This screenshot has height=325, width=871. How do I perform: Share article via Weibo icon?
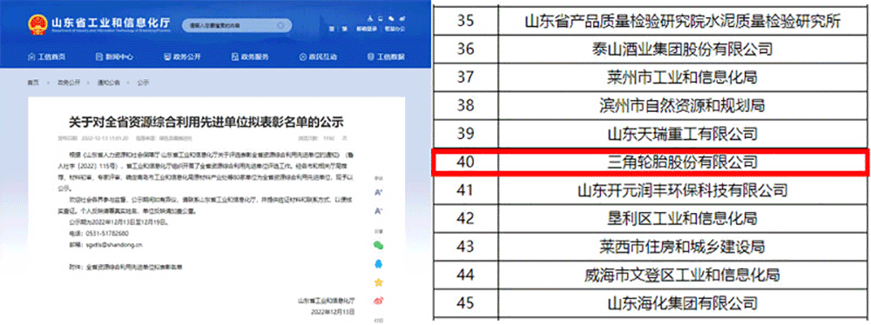click(379, 301)
